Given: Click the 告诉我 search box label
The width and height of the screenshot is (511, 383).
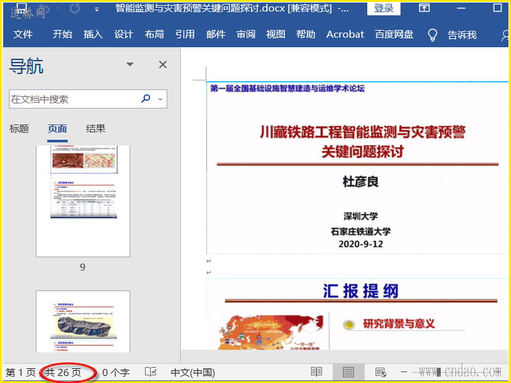Looking at the screenshot, I should point(462,34).
